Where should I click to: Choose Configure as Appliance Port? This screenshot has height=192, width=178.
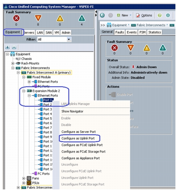[x=81, y=158]
